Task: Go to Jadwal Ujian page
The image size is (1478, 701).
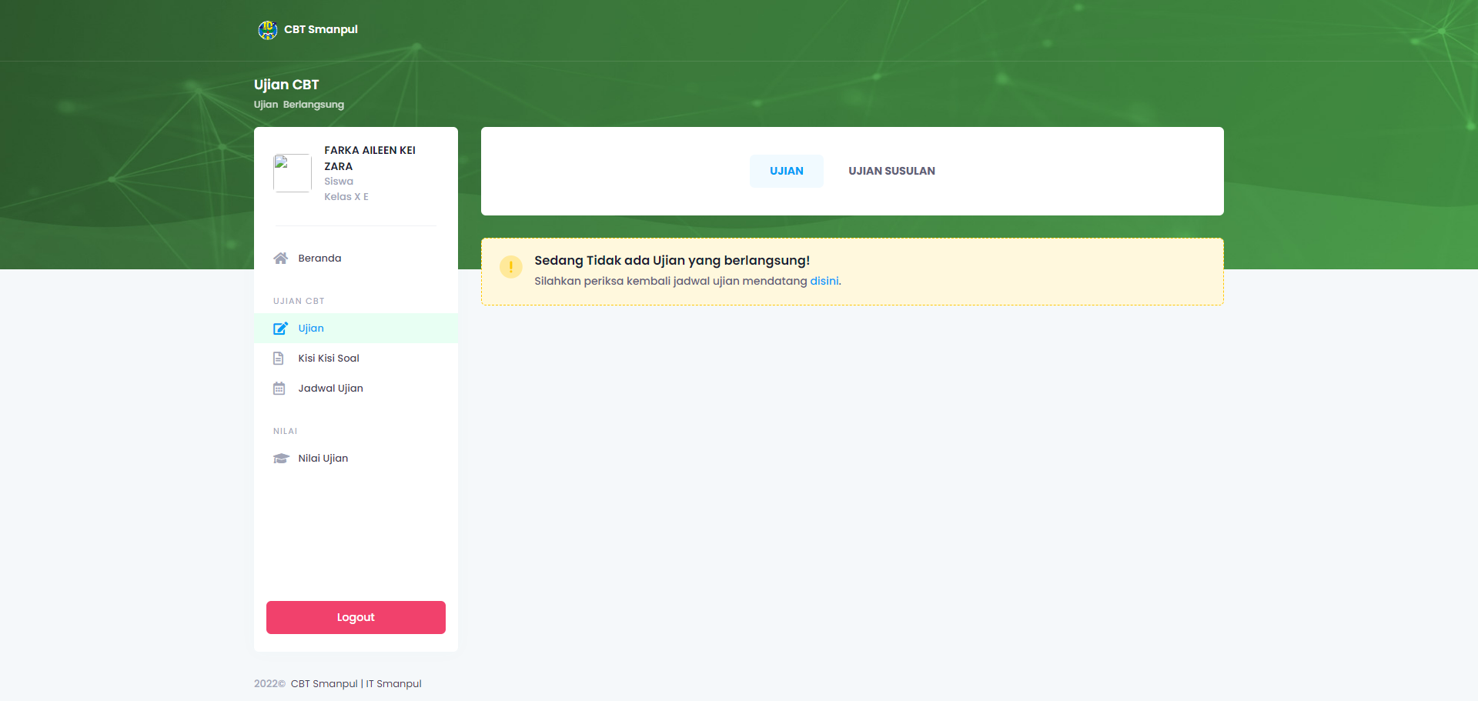Action: (330, 389)
